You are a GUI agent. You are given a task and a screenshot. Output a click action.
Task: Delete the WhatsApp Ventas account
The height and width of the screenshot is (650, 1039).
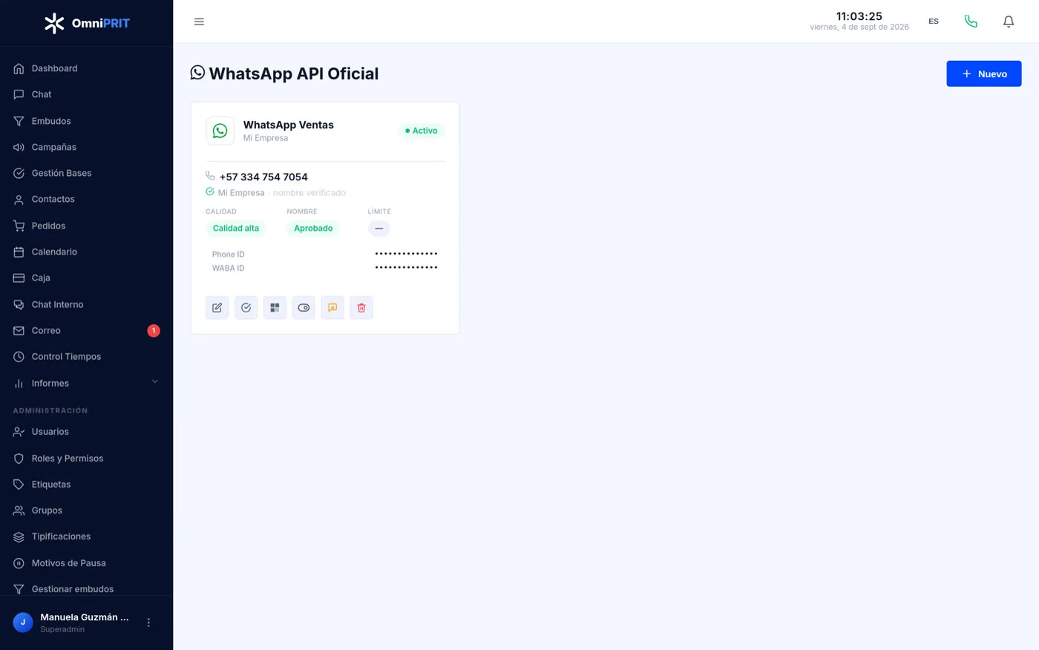click(x=361, y=307)
